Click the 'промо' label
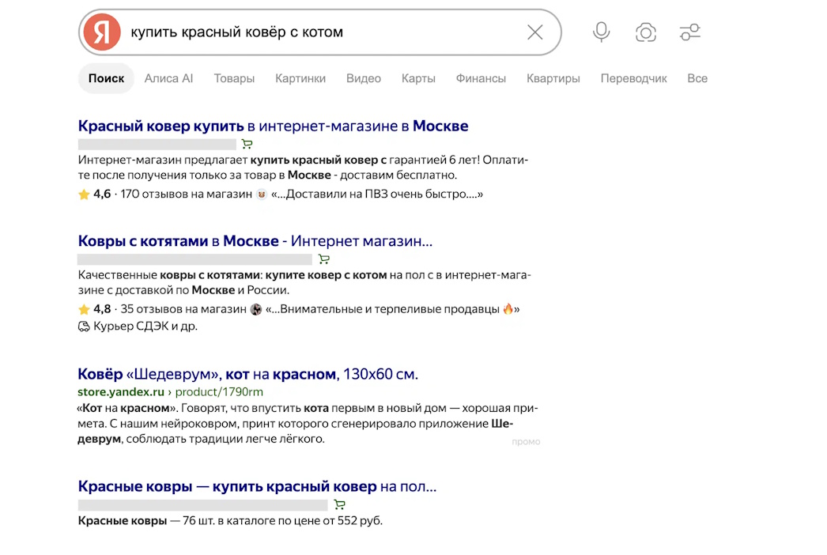Screen dimensions: 827x555 click(526, 442)
